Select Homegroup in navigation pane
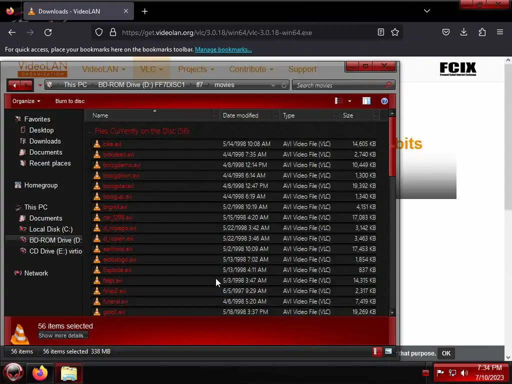The height and width of the screenshot is (384, 512). [x=41, y=185]
